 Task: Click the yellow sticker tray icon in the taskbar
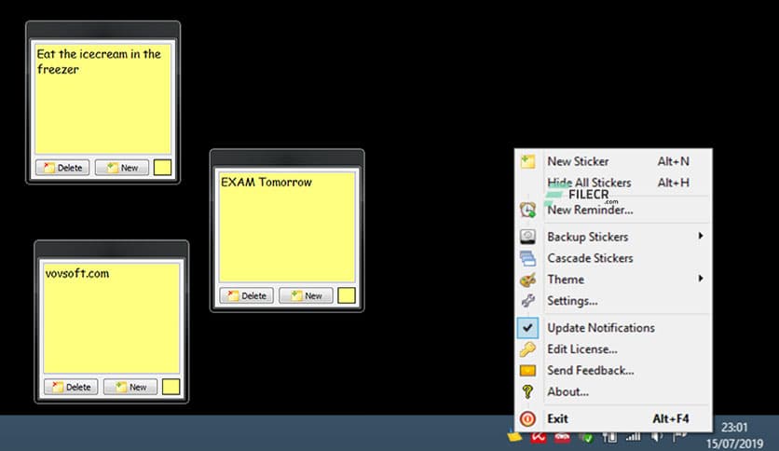click(514, 437)
